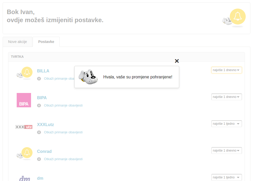Click the BILLA bell logo icon

tap(24, 73)
